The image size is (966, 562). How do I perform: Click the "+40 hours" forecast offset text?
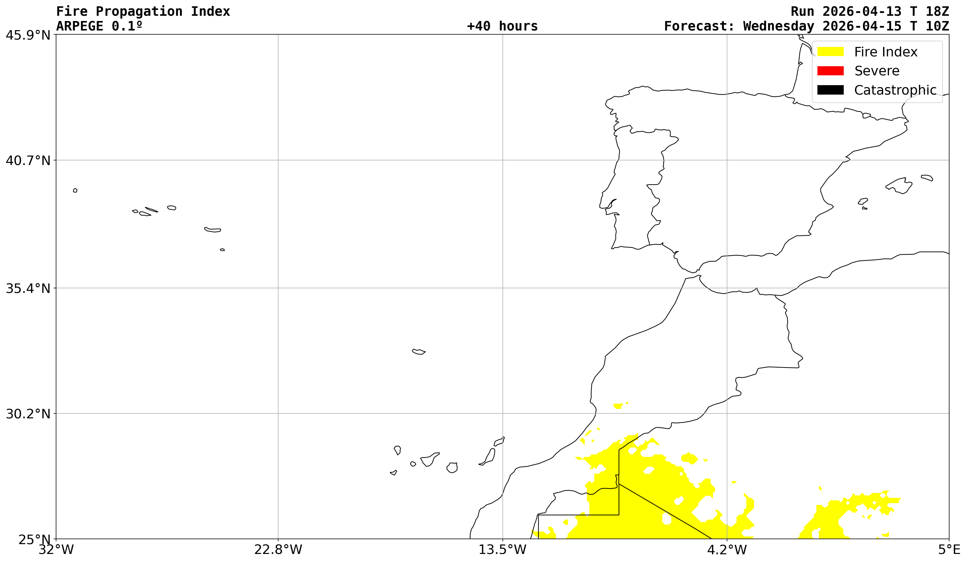pos(502,26)
